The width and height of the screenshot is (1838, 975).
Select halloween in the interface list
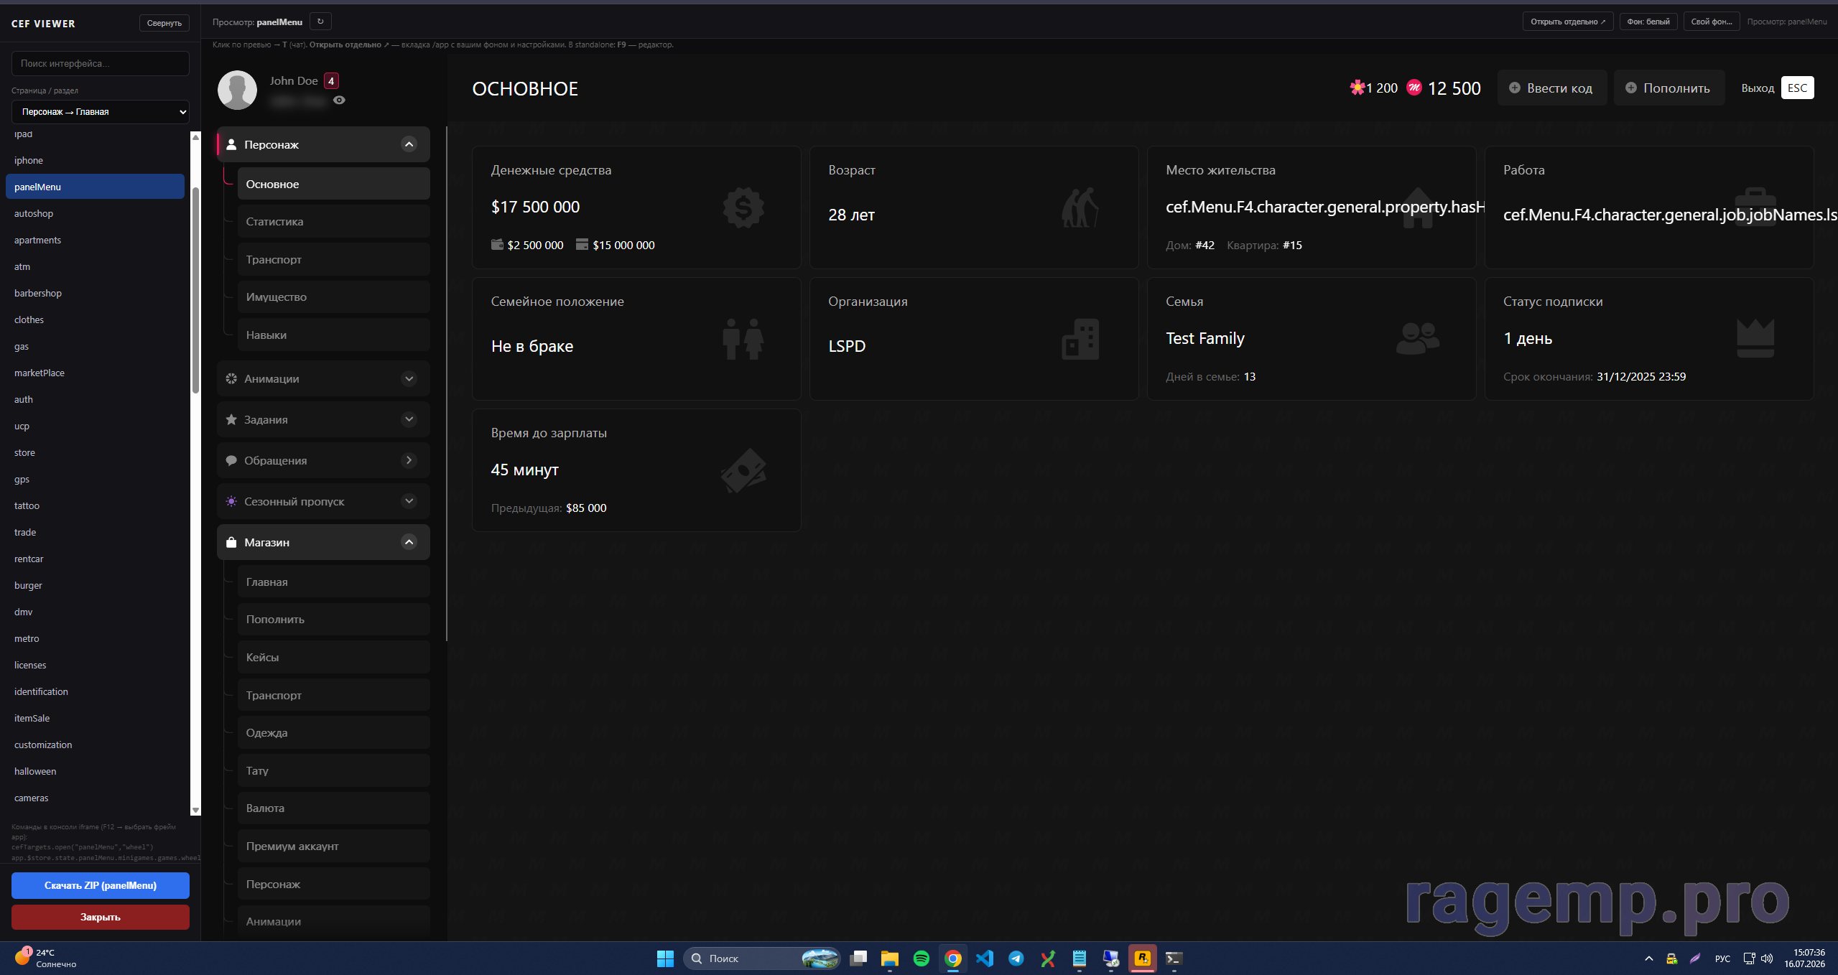pyautogui.click(x=95, y=771)
